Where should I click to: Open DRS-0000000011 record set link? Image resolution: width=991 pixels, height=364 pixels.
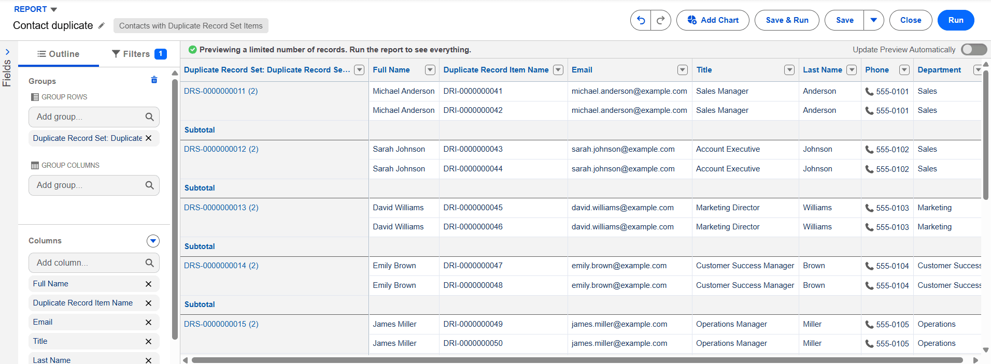click(x=221, y=91)
